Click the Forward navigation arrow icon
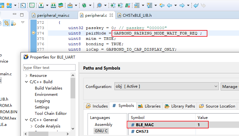239x136 pixels. 181,5
